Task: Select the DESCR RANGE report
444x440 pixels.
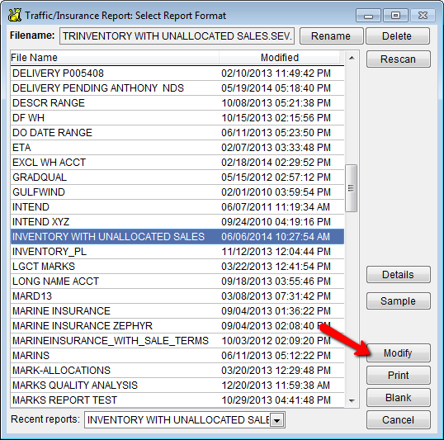Action: click(177, 103)
